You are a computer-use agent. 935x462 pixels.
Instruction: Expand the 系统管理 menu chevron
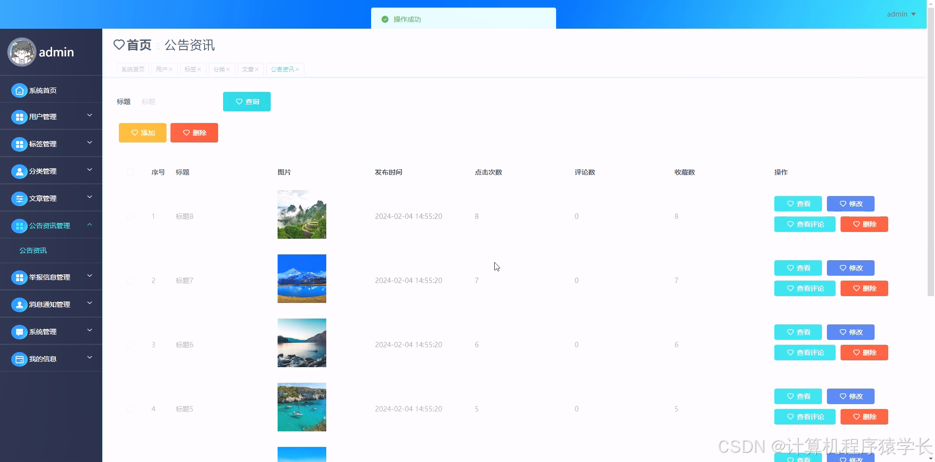90,330
